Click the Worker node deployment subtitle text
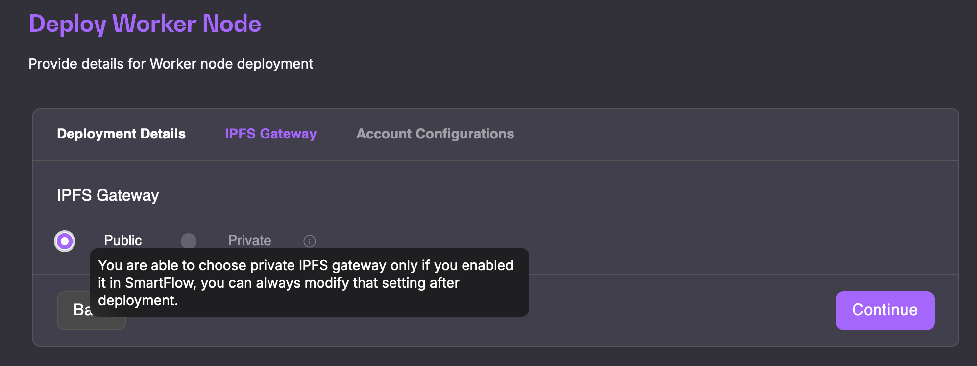This screenshot has height=366, width=977. click(171, 64)
